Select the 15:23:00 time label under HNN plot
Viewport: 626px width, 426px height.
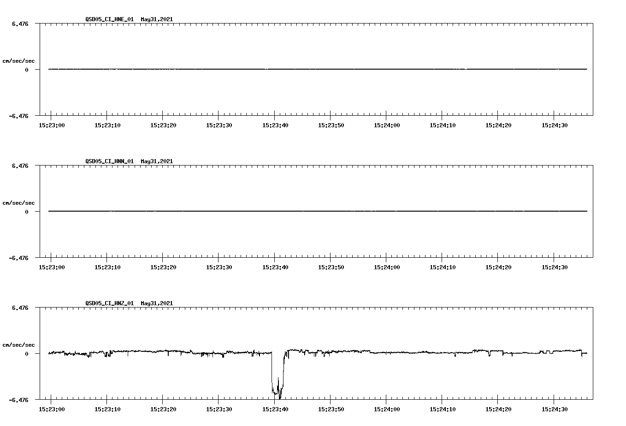pos(51,267)
